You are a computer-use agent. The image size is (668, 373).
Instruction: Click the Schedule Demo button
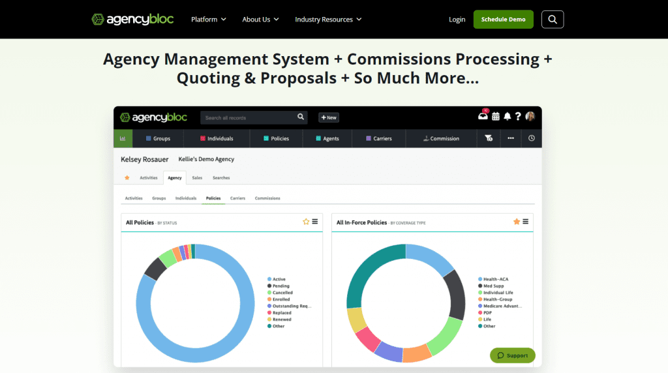[503, 19]
